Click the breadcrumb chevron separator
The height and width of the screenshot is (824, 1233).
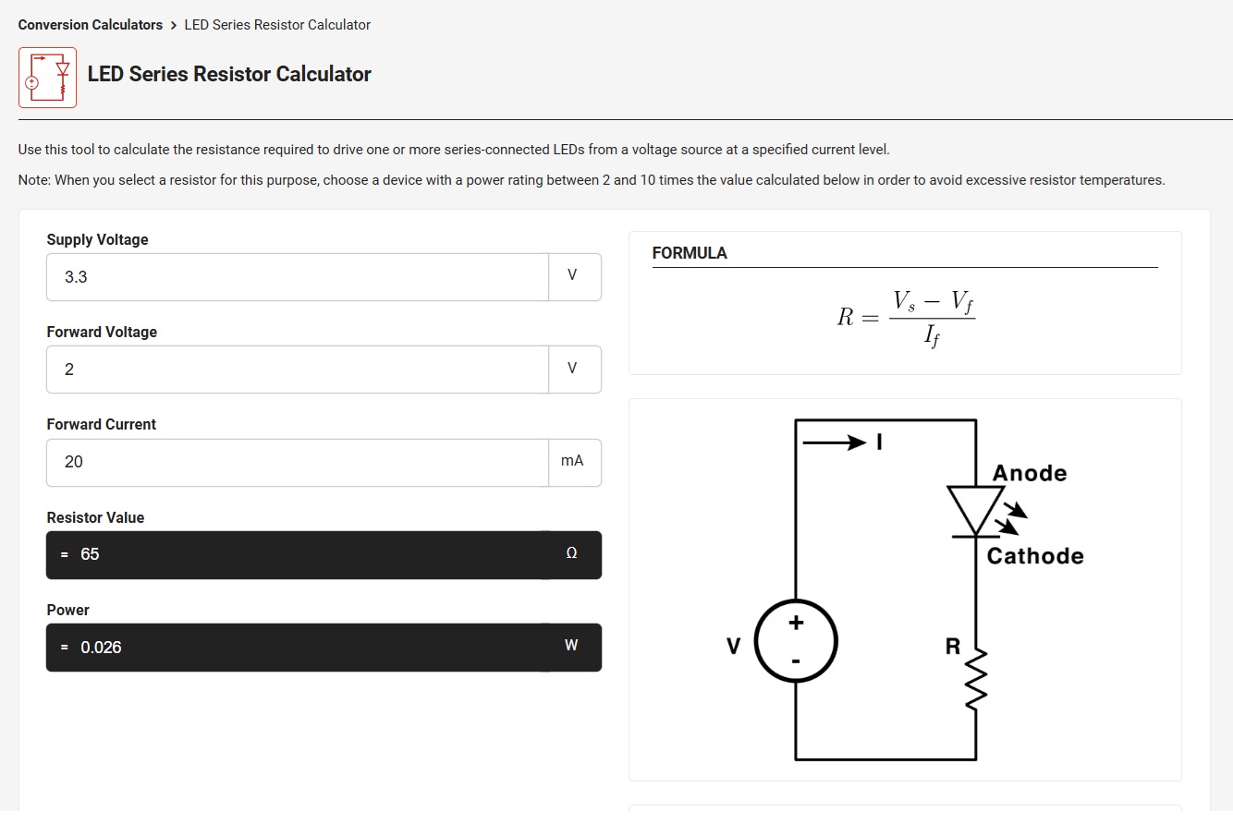[173, 25]
